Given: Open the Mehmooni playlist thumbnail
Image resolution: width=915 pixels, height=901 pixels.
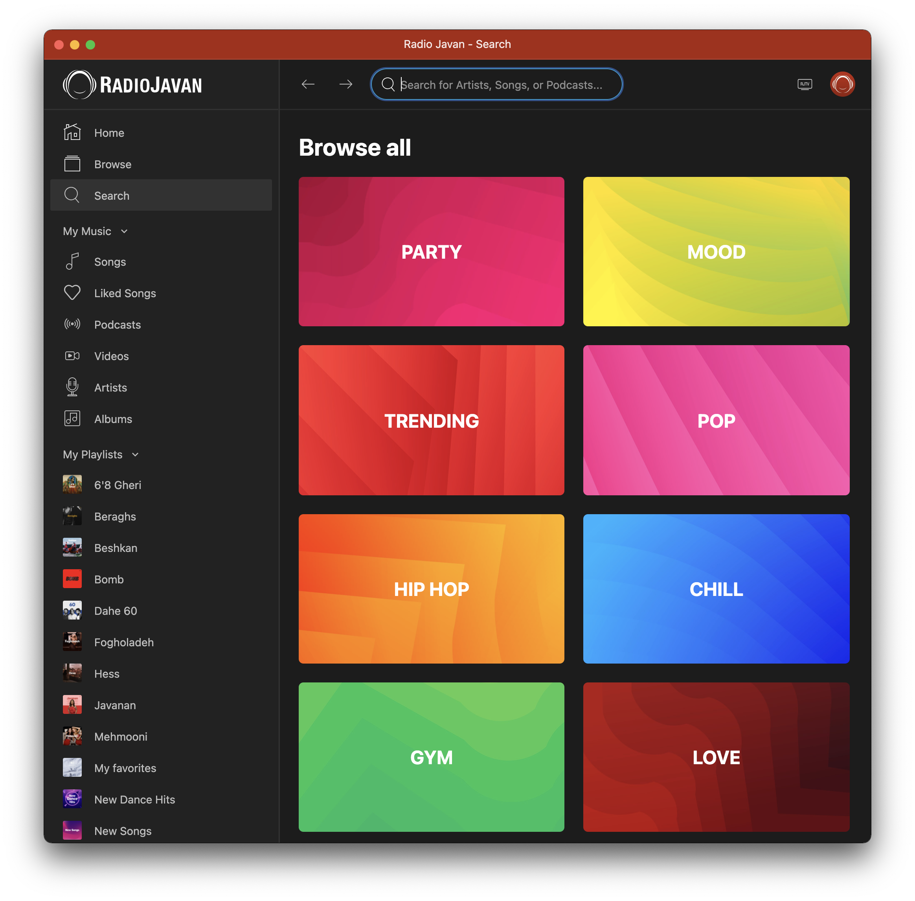Looking at the screenshot, I should pyautogui.click(x=72, y=736).
